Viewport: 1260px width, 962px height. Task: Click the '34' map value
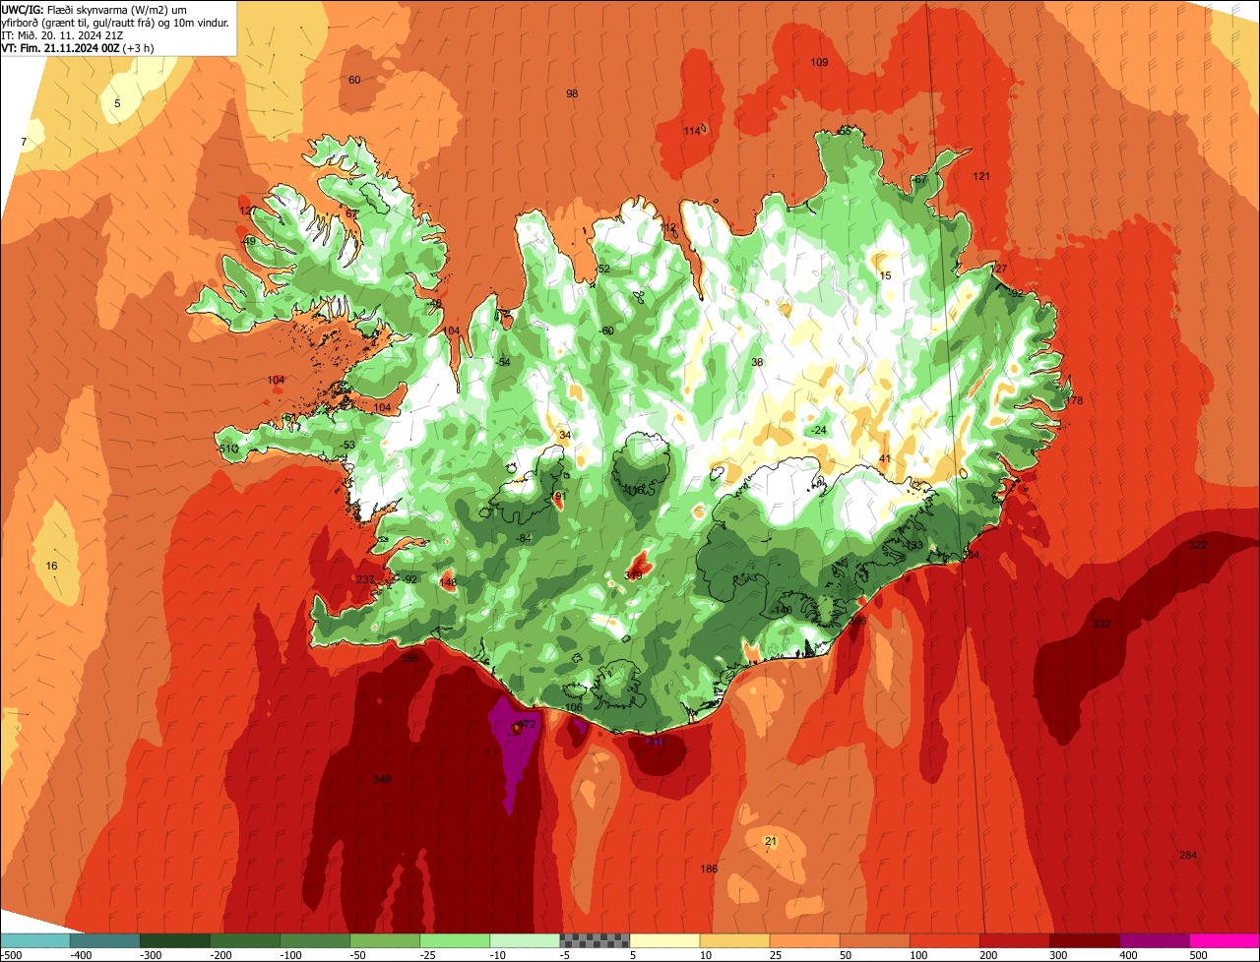tap(564, 435)
